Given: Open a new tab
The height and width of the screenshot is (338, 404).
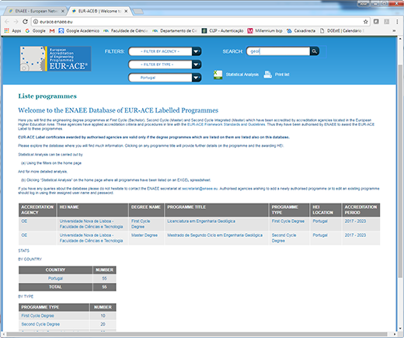Looking at the screenshot, I should click(x=138, y=12).
